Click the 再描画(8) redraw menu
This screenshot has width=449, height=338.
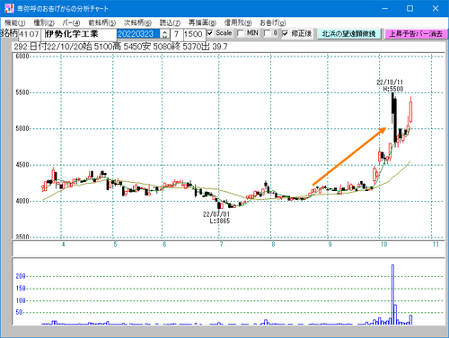click(x=202, y=22)
